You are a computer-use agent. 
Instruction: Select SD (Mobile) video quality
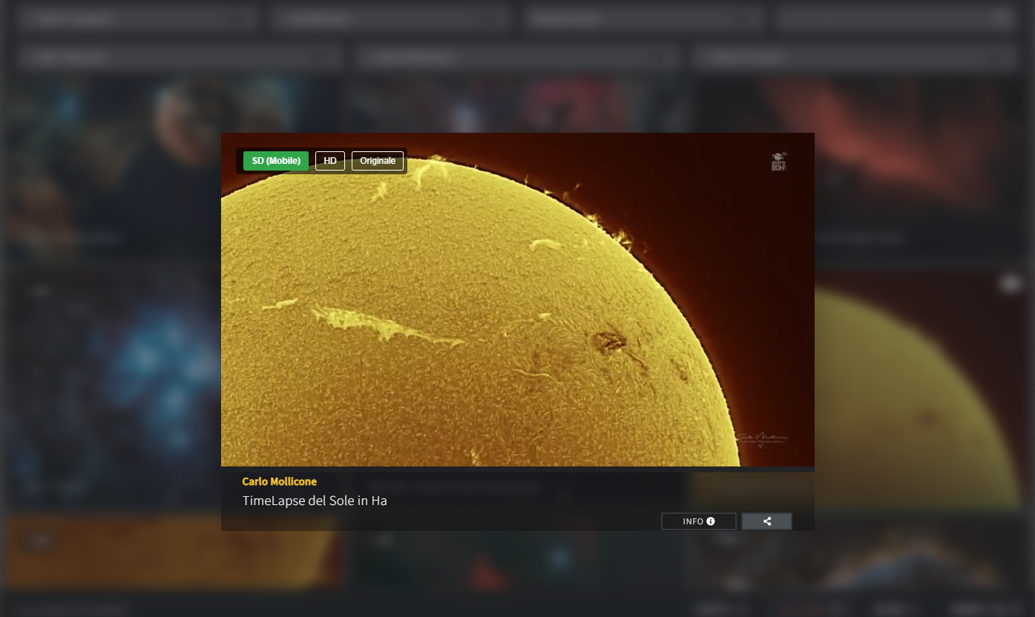pos(276,161)
